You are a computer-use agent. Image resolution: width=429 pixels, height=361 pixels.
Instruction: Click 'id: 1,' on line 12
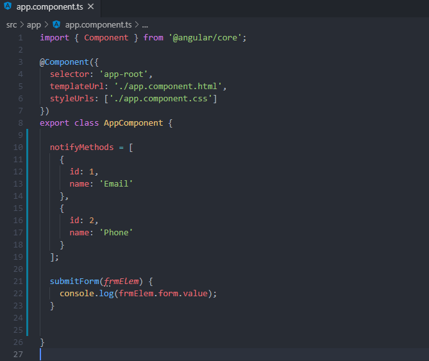[x=84, y=172]
